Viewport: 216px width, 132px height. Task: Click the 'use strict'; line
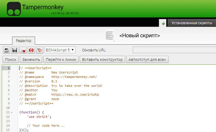(x=39, y=117)
